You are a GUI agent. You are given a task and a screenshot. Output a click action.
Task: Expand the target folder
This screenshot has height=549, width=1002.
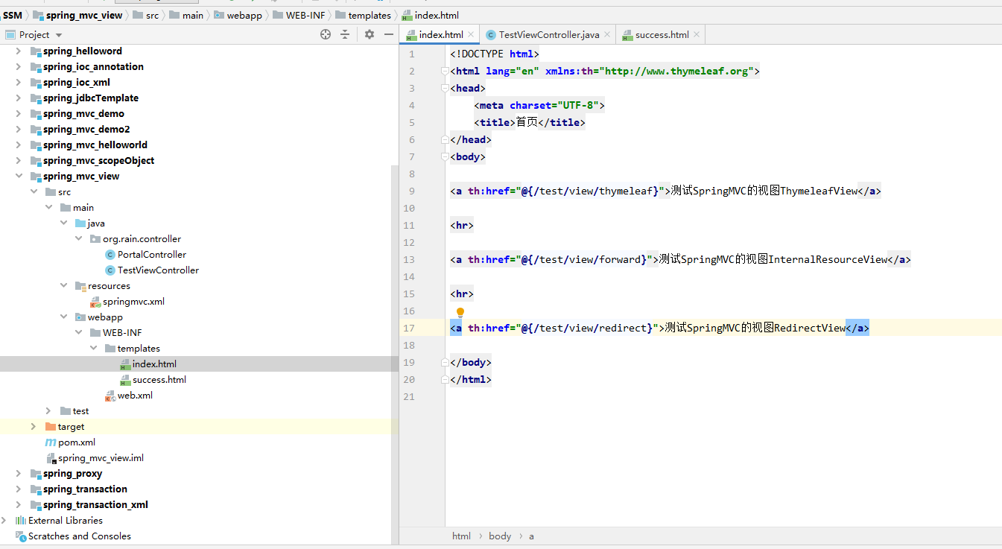point(34,427)
